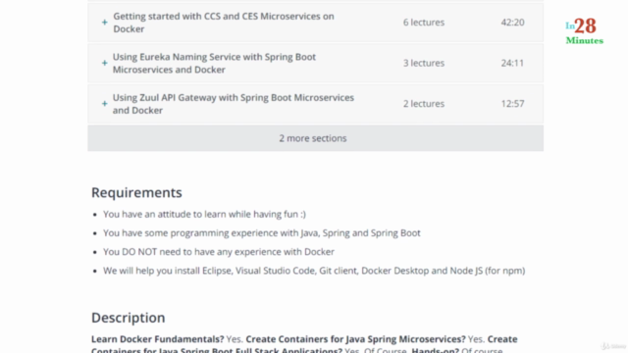Click 'Learn Docker Fundamentals?' bold text
Viewport: 628px width, 353px height.
(x=157, y=339)
